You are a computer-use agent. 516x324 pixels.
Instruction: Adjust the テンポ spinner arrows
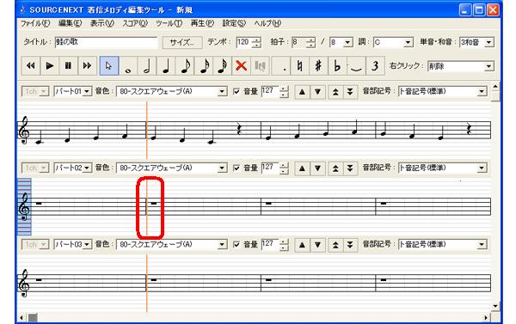(256, 42)
